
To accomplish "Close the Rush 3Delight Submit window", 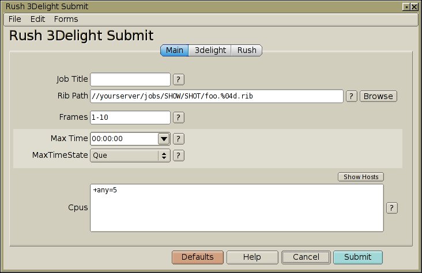I will click(415, 7).
